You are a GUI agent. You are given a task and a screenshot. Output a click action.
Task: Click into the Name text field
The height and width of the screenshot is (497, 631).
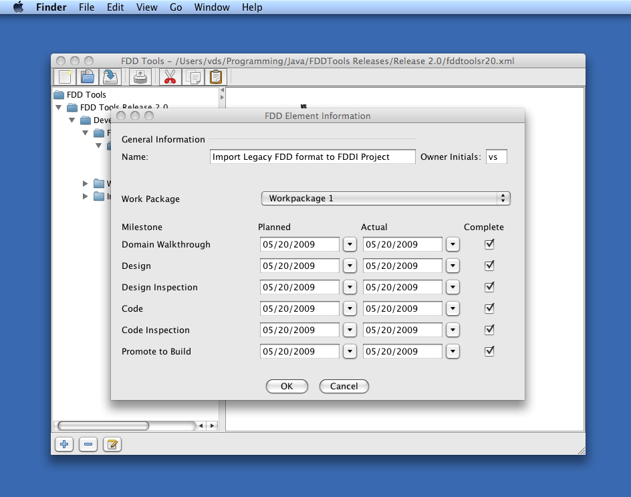click(312, 157)
